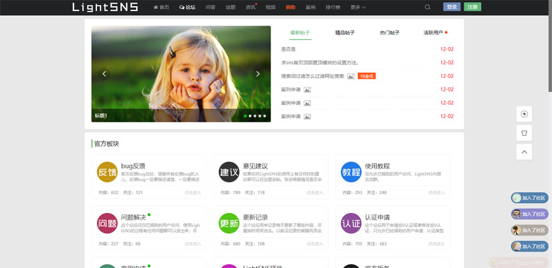Click the carousel photo of the girl
Screen dimensions: 552x268
click(181, 74)
